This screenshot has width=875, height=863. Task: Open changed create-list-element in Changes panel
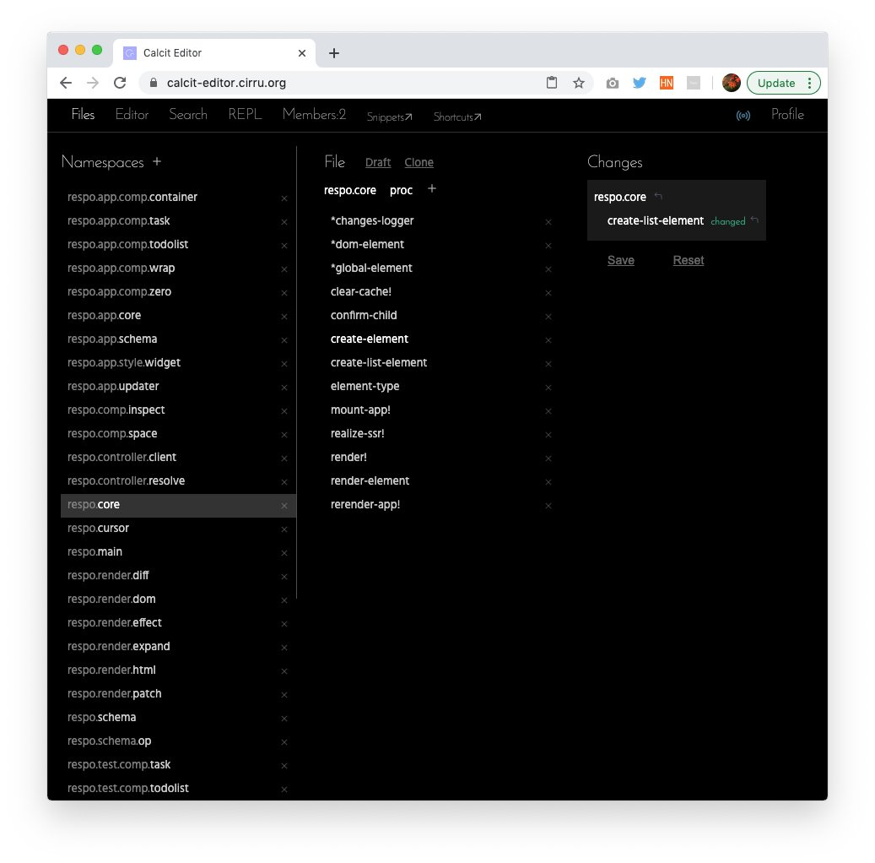tap(655, 220)
